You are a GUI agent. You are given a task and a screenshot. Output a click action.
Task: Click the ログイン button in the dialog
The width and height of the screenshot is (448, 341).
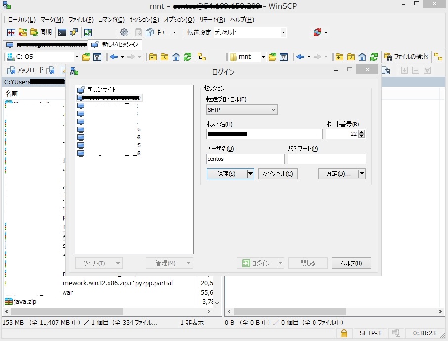tap(257, 263)
